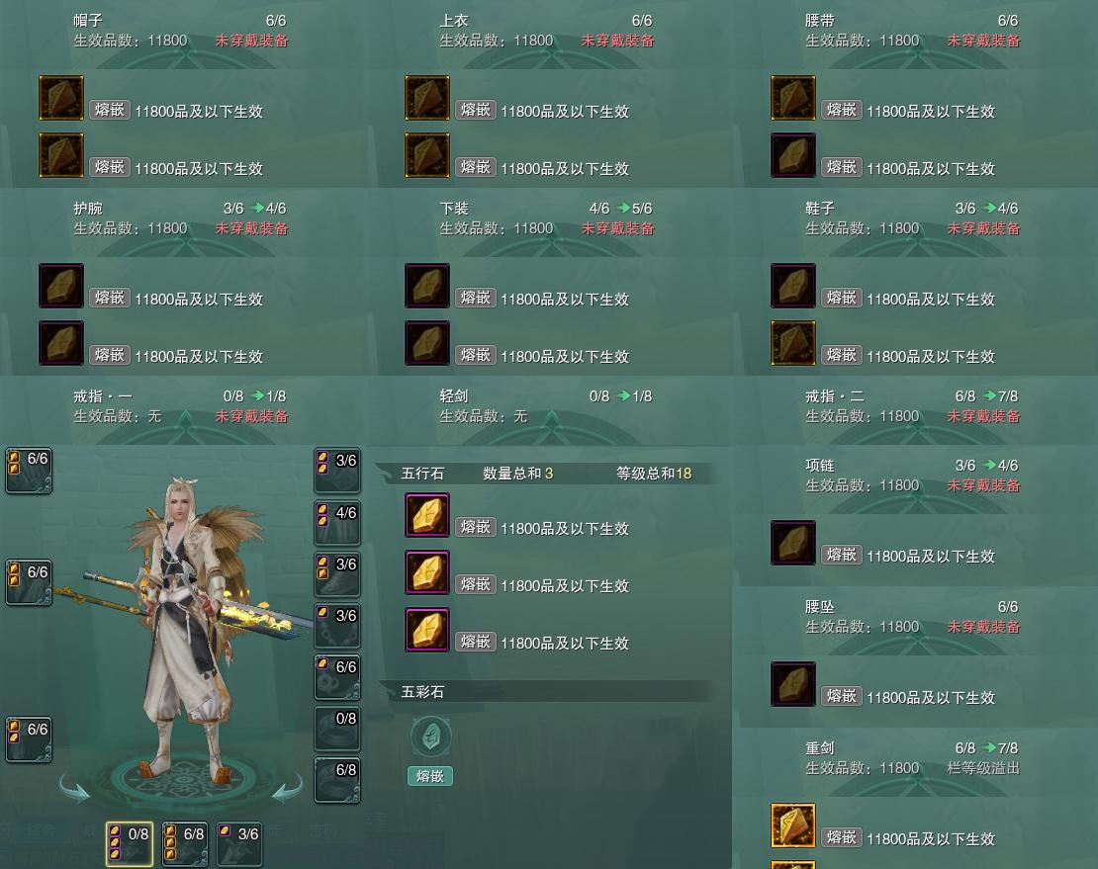Click the second gem icon under 腰带
The width and height of the screenshot is (1098, 869).
click(792, 155)
